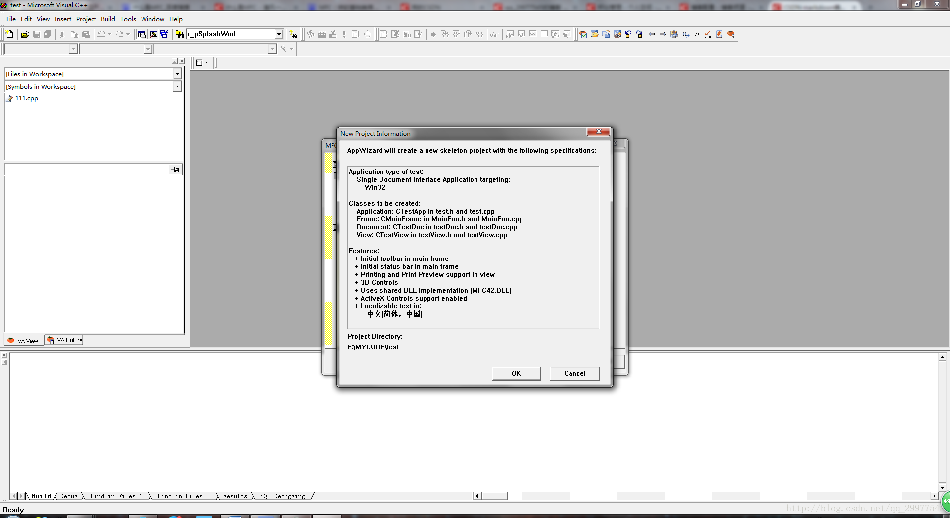Click output pane scroll down arrow
950x518 pixels.
pyautogui.click(x=942, y=488)
